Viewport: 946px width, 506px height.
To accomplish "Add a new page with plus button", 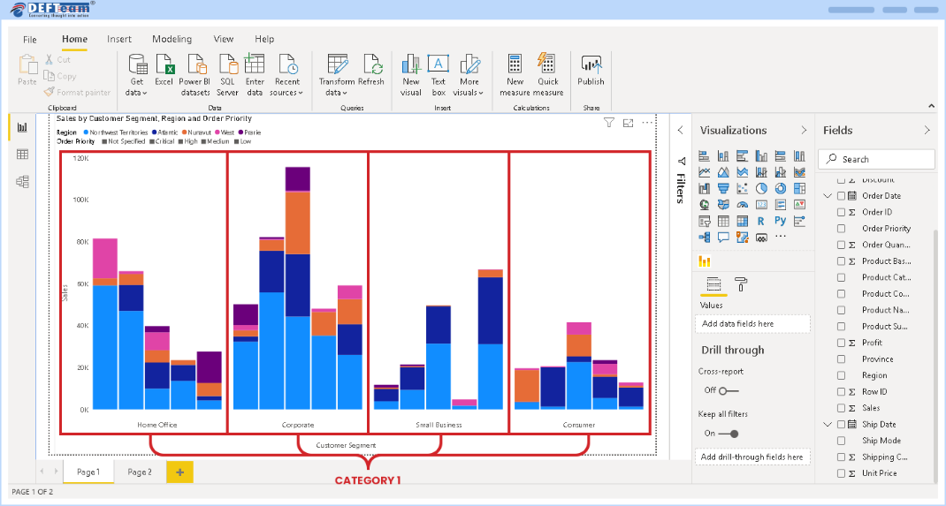I will click(179, 472).
